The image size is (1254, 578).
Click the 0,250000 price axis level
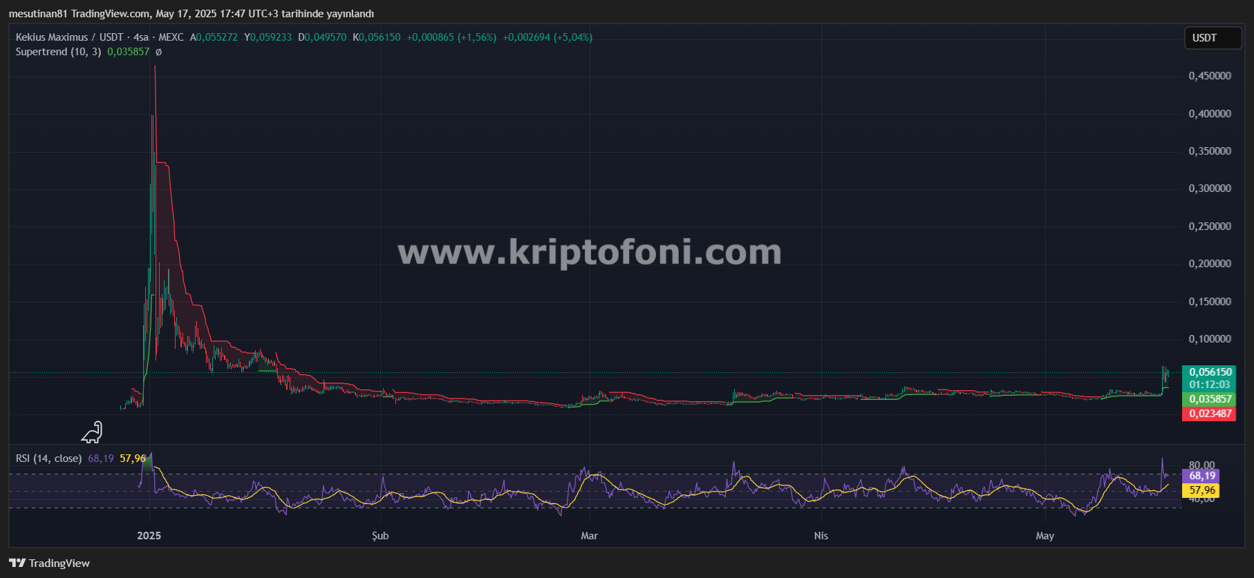[1210, 227]
